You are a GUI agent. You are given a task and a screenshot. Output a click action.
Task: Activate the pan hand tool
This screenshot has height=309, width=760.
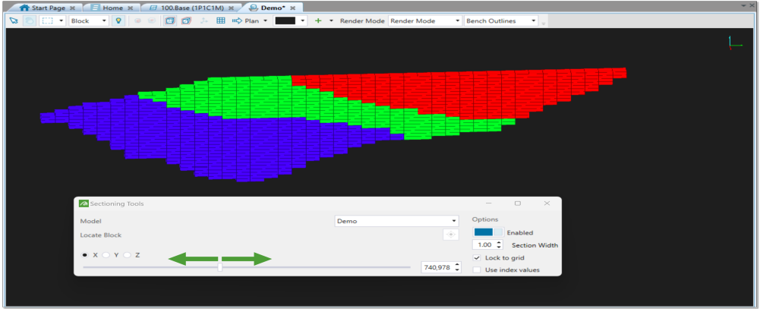[x=29, y=21]
